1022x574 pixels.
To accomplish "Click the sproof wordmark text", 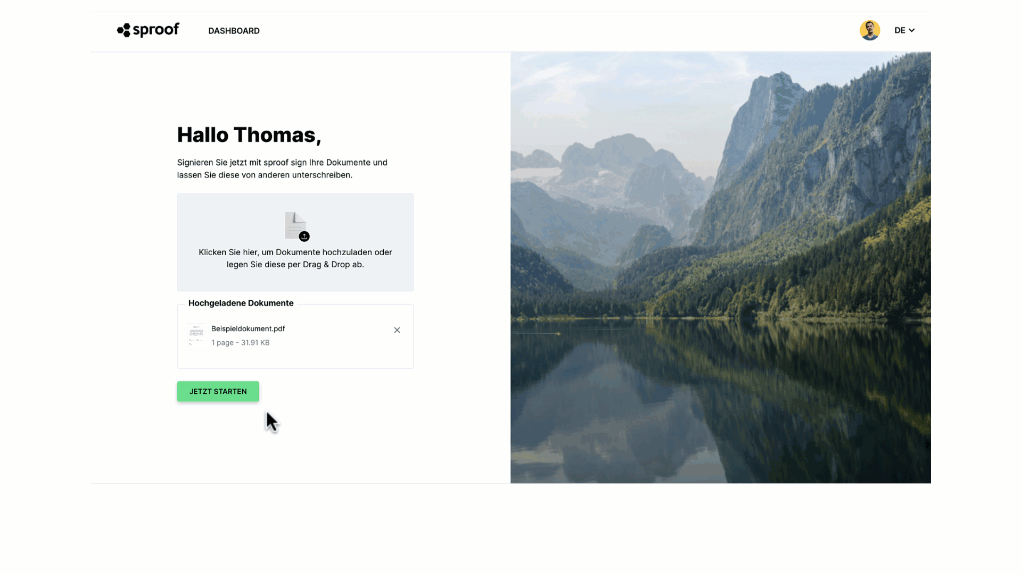I will (x=156, y=30).
